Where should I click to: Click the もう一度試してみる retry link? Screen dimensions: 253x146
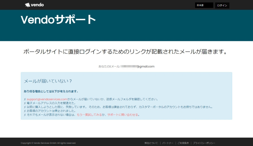click(x=89, y=115)
